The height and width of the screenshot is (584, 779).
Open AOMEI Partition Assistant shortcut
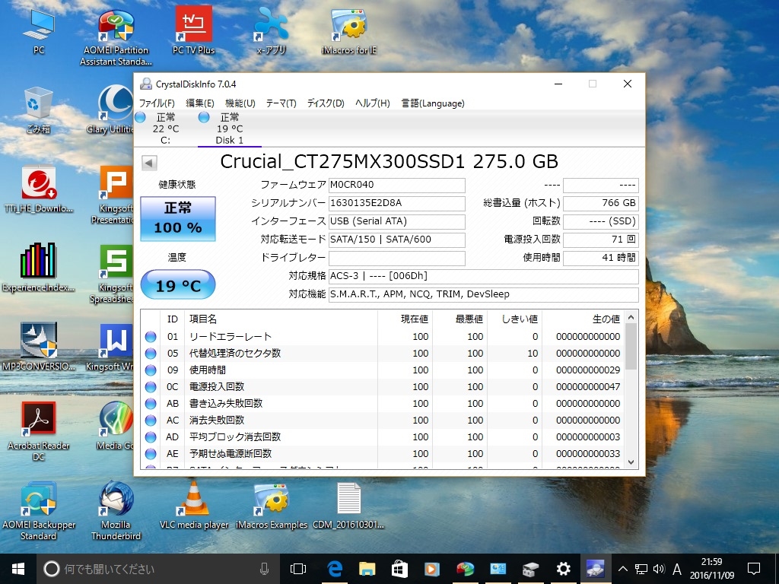(x=116, y=38)
